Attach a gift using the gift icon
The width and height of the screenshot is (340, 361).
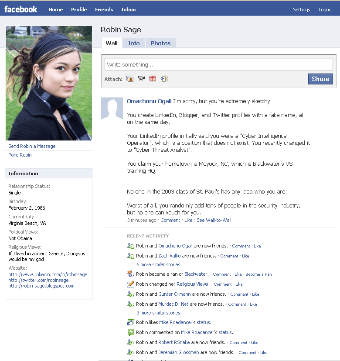153,79
